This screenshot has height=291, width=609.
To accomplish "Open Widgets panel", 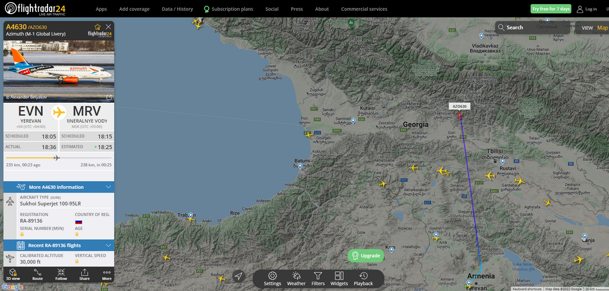I will pos(339,279).
